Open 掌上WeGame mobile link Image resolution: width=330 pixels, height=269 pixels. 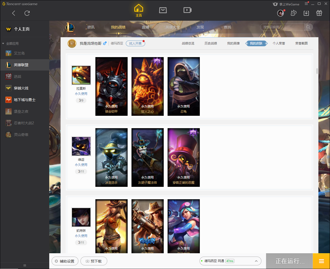point(286,4)
